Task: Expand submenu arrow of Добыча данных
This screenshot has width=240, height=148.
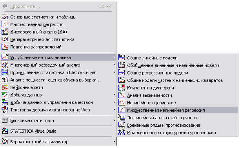Action: (114, 95)
